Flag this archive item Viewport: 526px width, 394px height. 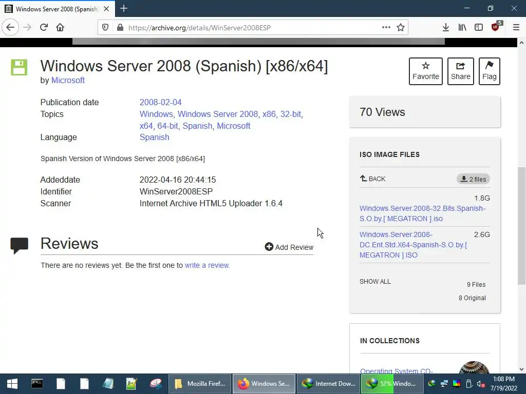[x=490, y=71]
